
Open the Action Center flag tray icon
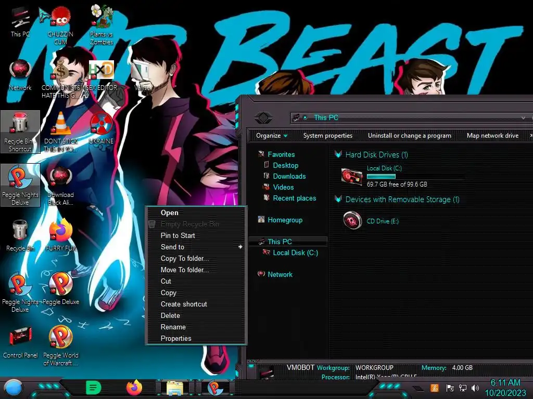click(450, 388)
